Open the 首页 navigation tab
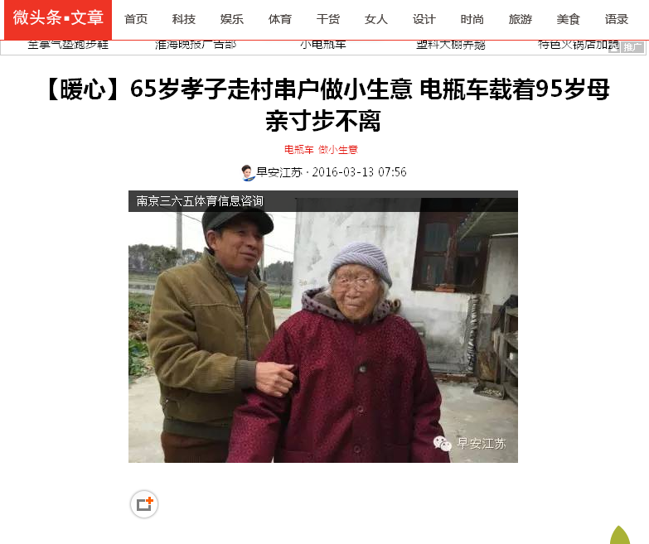The height and width of the screenshot is (544, 649). point(136,19)
